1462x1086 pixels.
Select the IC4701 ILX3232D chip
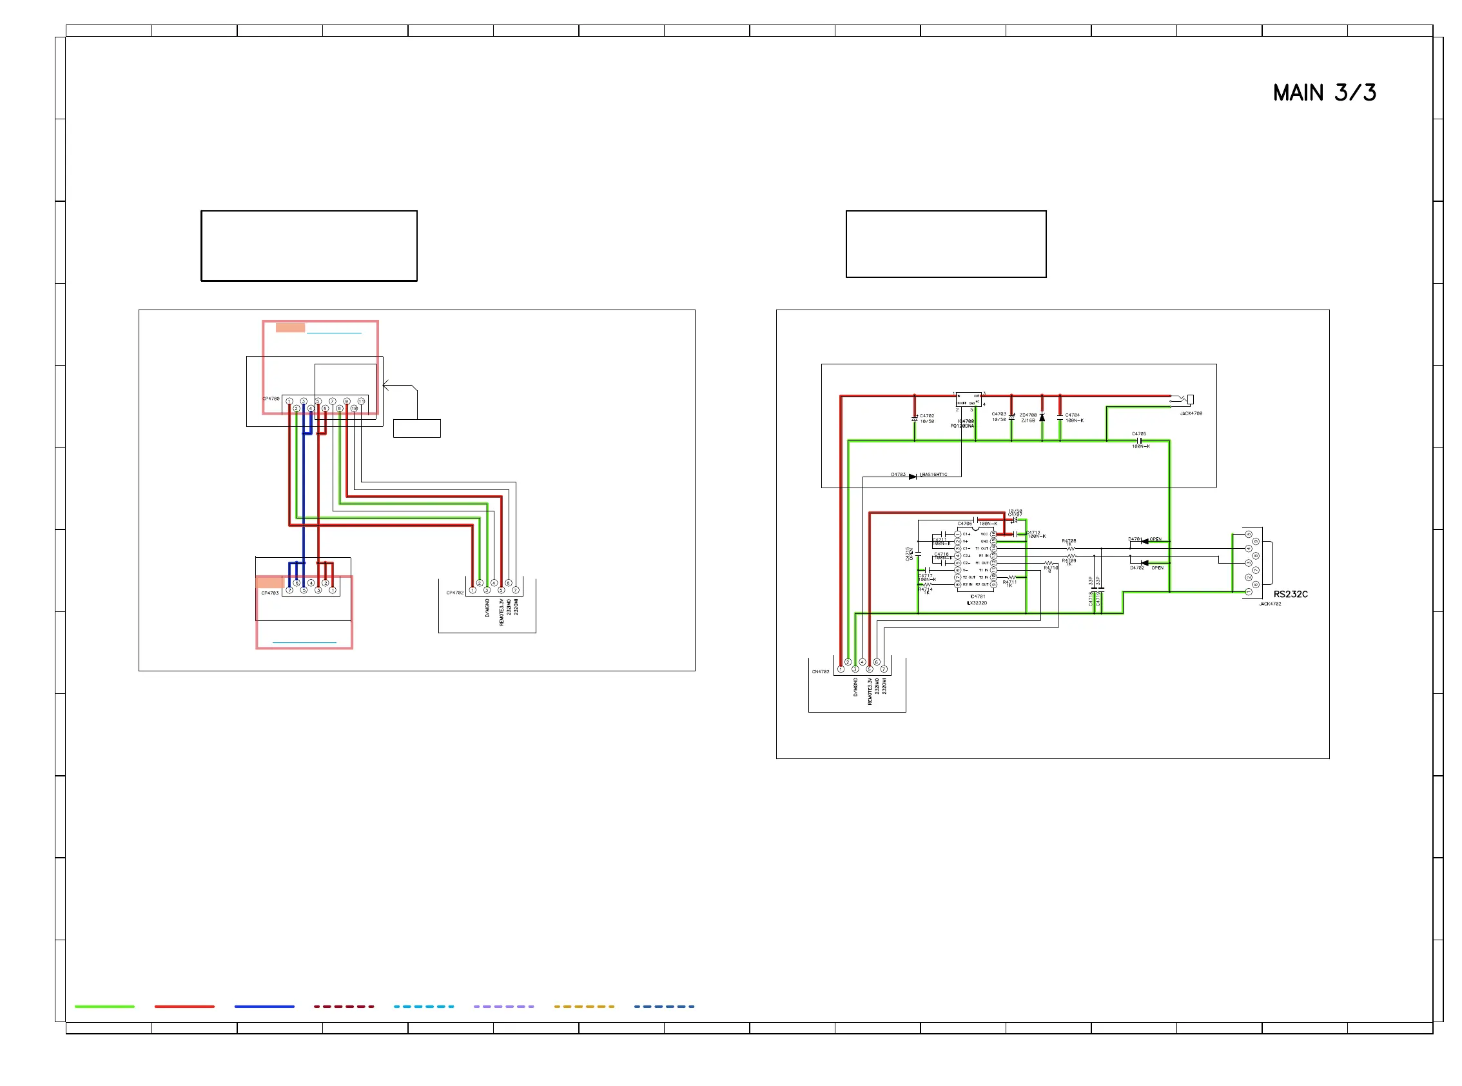click(x=975, y=558)
